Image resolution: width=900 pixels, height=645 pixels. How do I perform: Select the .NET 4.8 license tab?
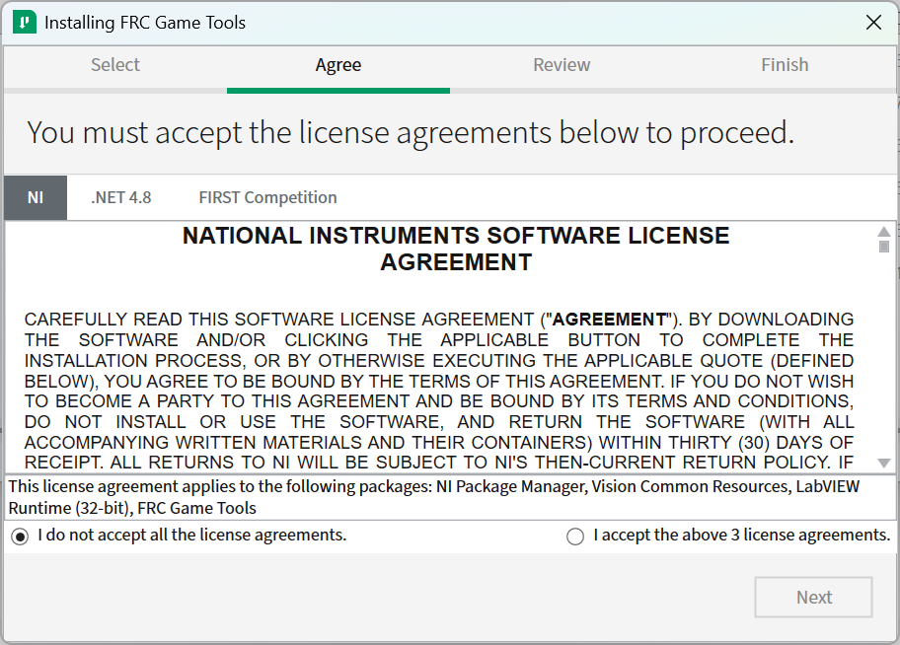pos(120,197)
